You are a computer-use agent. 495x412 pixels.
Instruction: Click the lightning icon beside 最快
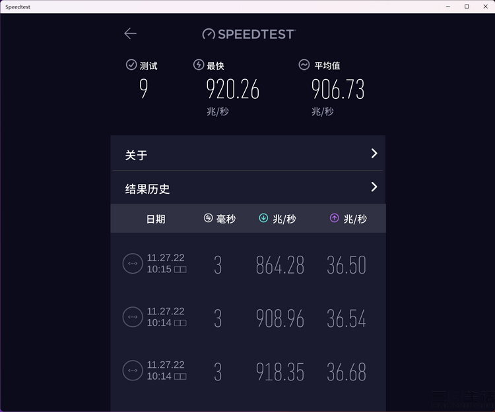tap(199, 65)
